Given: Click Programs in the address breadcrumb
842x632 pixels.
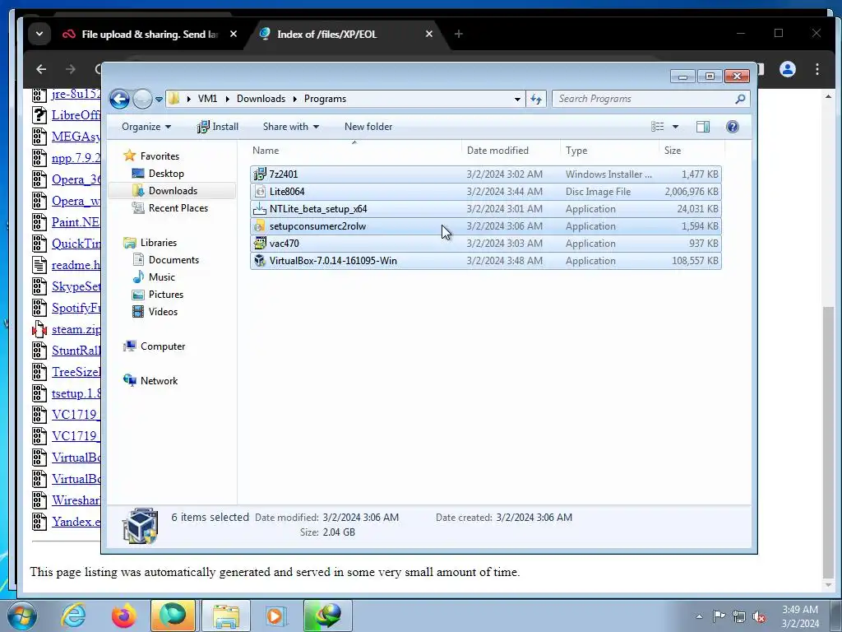Looking at the screenshot, I should (325, 99).
